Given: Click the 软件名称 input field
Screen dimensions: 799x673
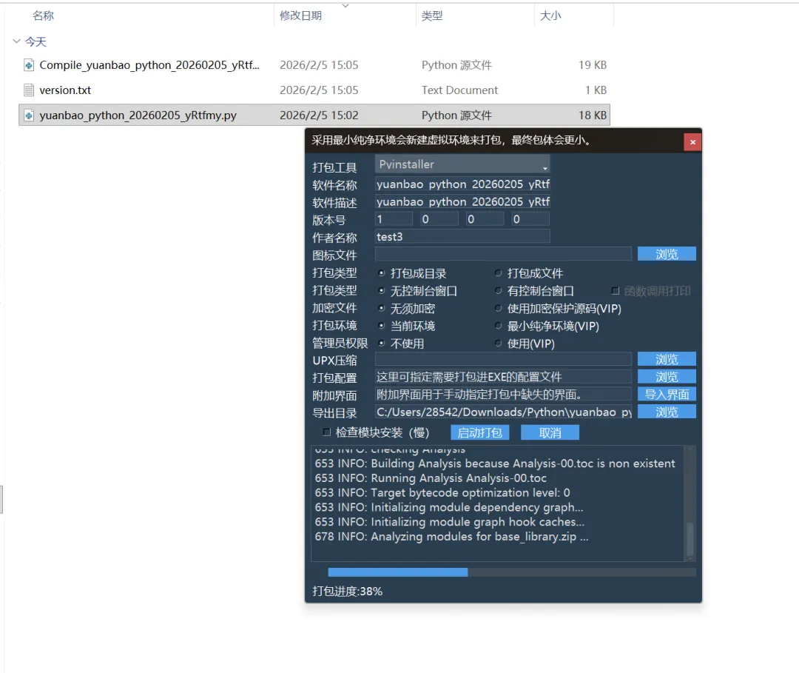Looking at the screenshot, I should [x=462, y=184].
